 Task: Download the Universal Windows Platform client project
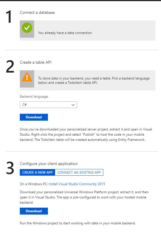point(34,211)
